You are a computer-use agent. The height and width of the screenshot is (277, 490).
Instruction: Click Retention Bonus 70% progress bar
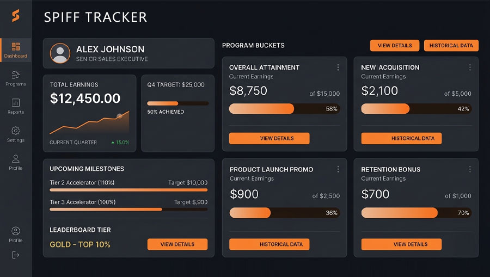tap(416, 213)
